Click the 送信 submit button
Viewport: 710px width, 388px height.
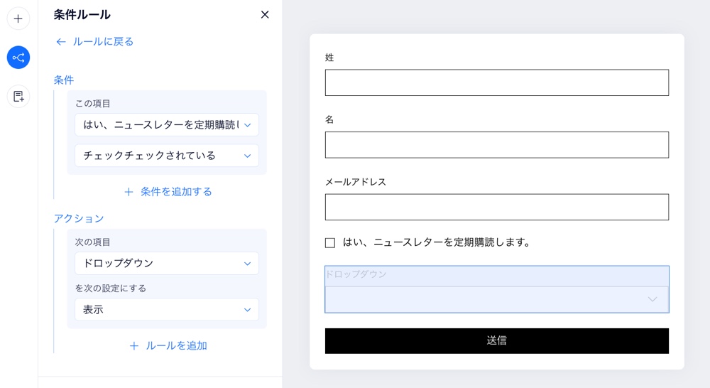(497, 341)
